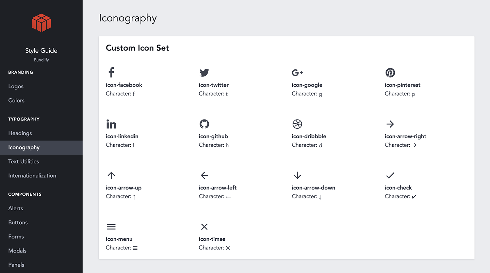The width and height of the screenshot is (490, 273).
Task: Click the icon-times X glyph
Action: point(204,226)
